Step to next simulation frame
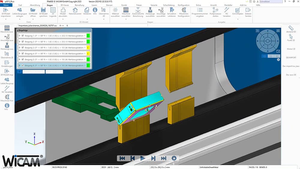 (153, 158)
